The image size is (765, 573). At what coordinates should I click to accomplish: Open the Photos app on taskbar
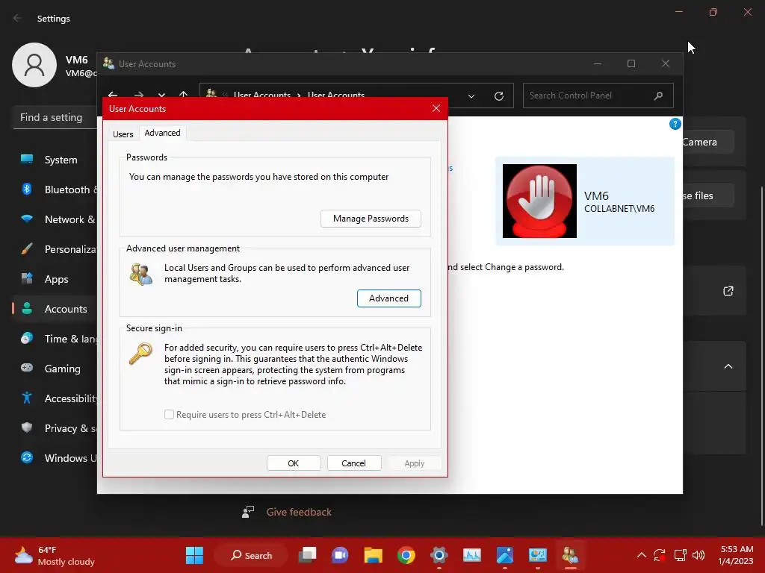pos(505,555)
